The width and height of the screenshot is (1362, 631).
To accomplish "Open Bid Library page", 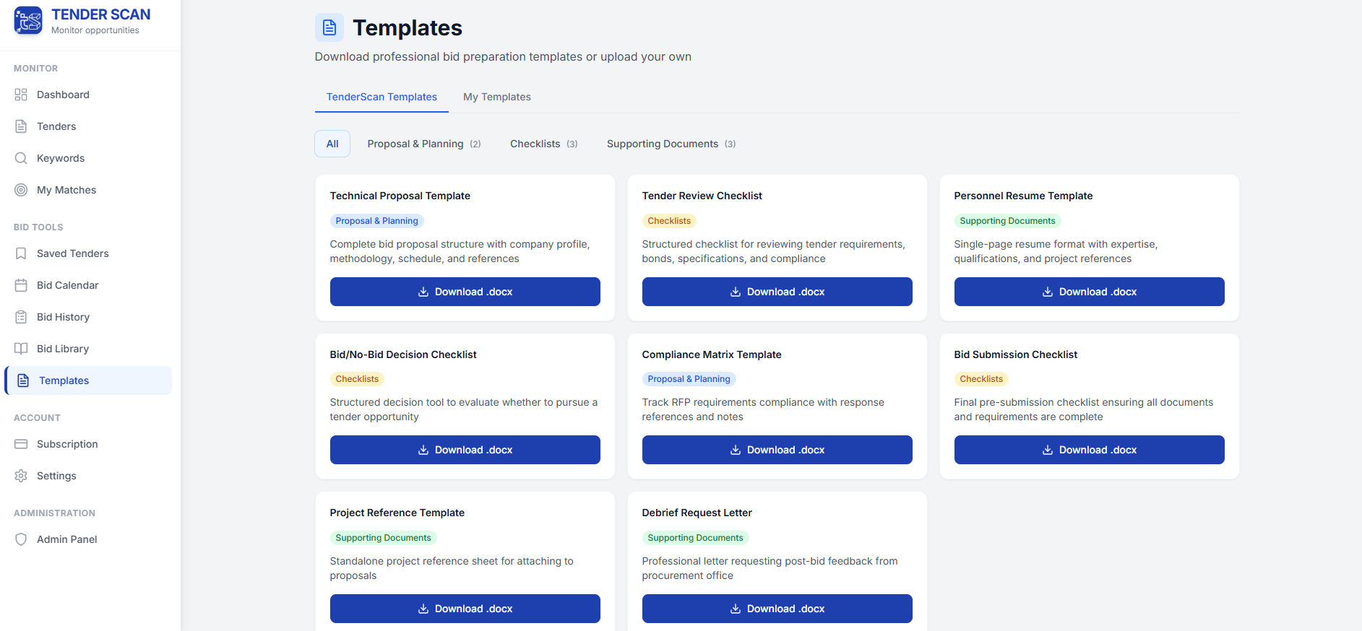I will [x=88, y=349].
